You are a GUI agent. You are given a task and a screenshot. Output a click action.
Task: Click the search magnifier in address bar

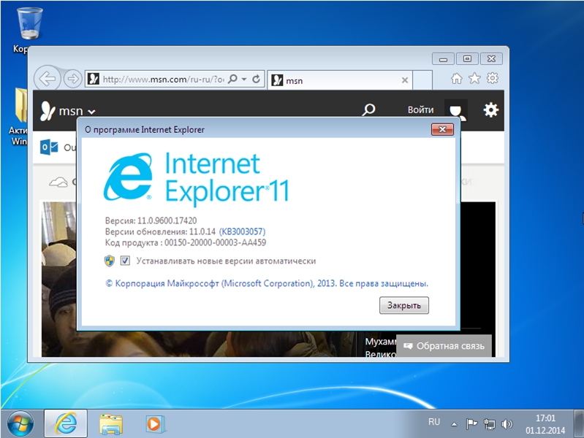coord(232,79)
